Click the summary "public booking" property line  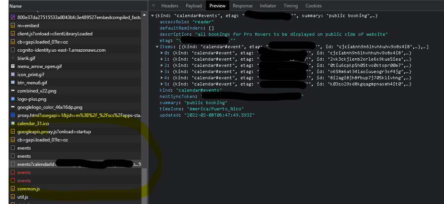[x=193, y=103]
